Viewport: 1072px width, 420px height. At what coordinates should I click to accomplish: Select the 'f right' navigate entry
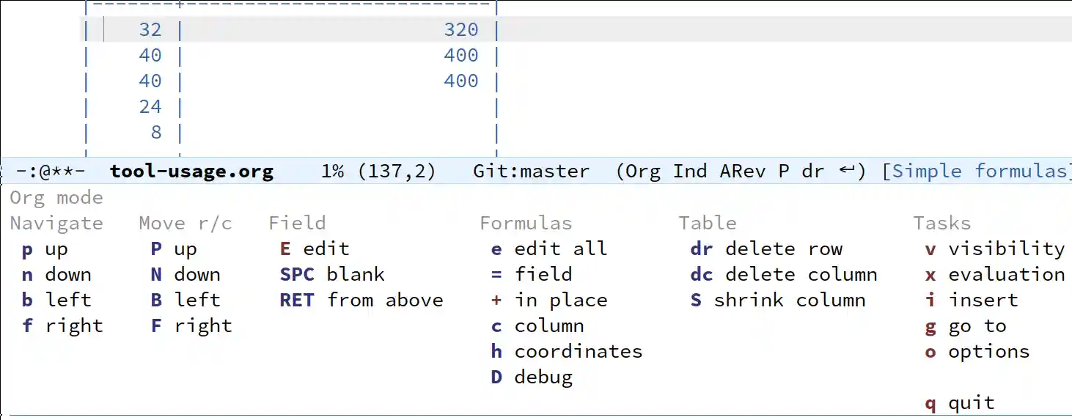(x=62, y=326)
